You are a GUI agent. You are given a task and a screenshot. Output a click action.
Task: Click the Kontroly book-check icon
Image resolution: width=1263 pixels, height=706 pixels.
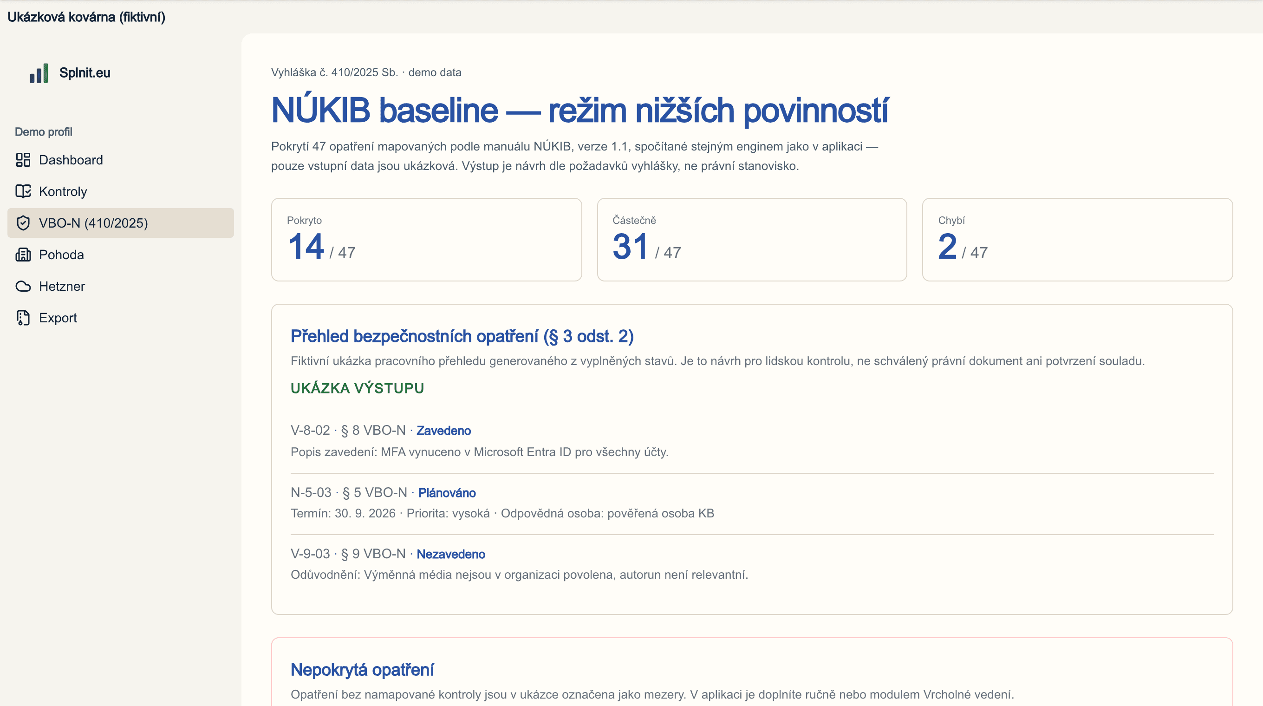[23, 191]
